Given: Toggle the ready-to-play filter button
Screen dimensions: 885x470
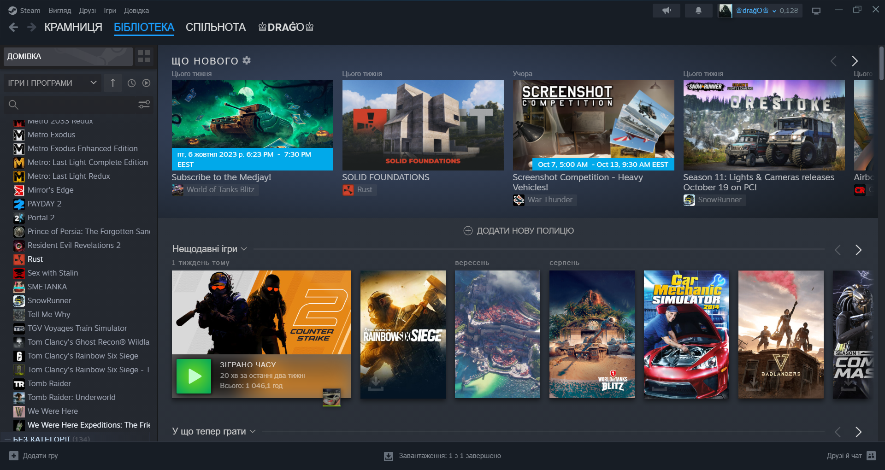Looking at the screenshot, I should coord(147,83).
